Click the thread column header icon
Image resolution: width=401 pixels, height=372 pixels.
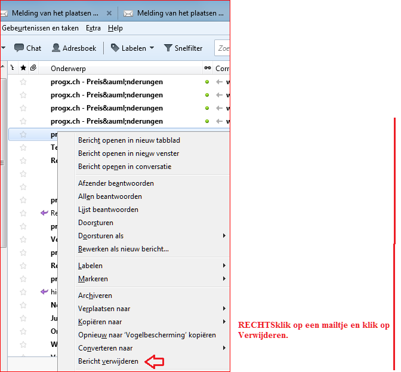(13, 68)
